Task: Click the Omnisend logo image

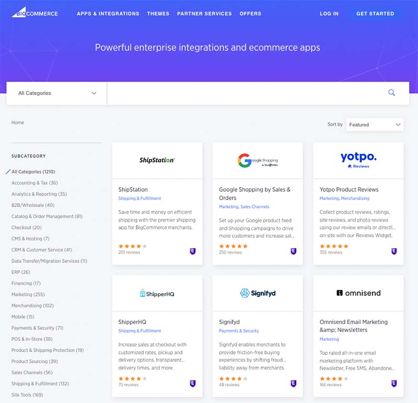Action: point(358,293)
